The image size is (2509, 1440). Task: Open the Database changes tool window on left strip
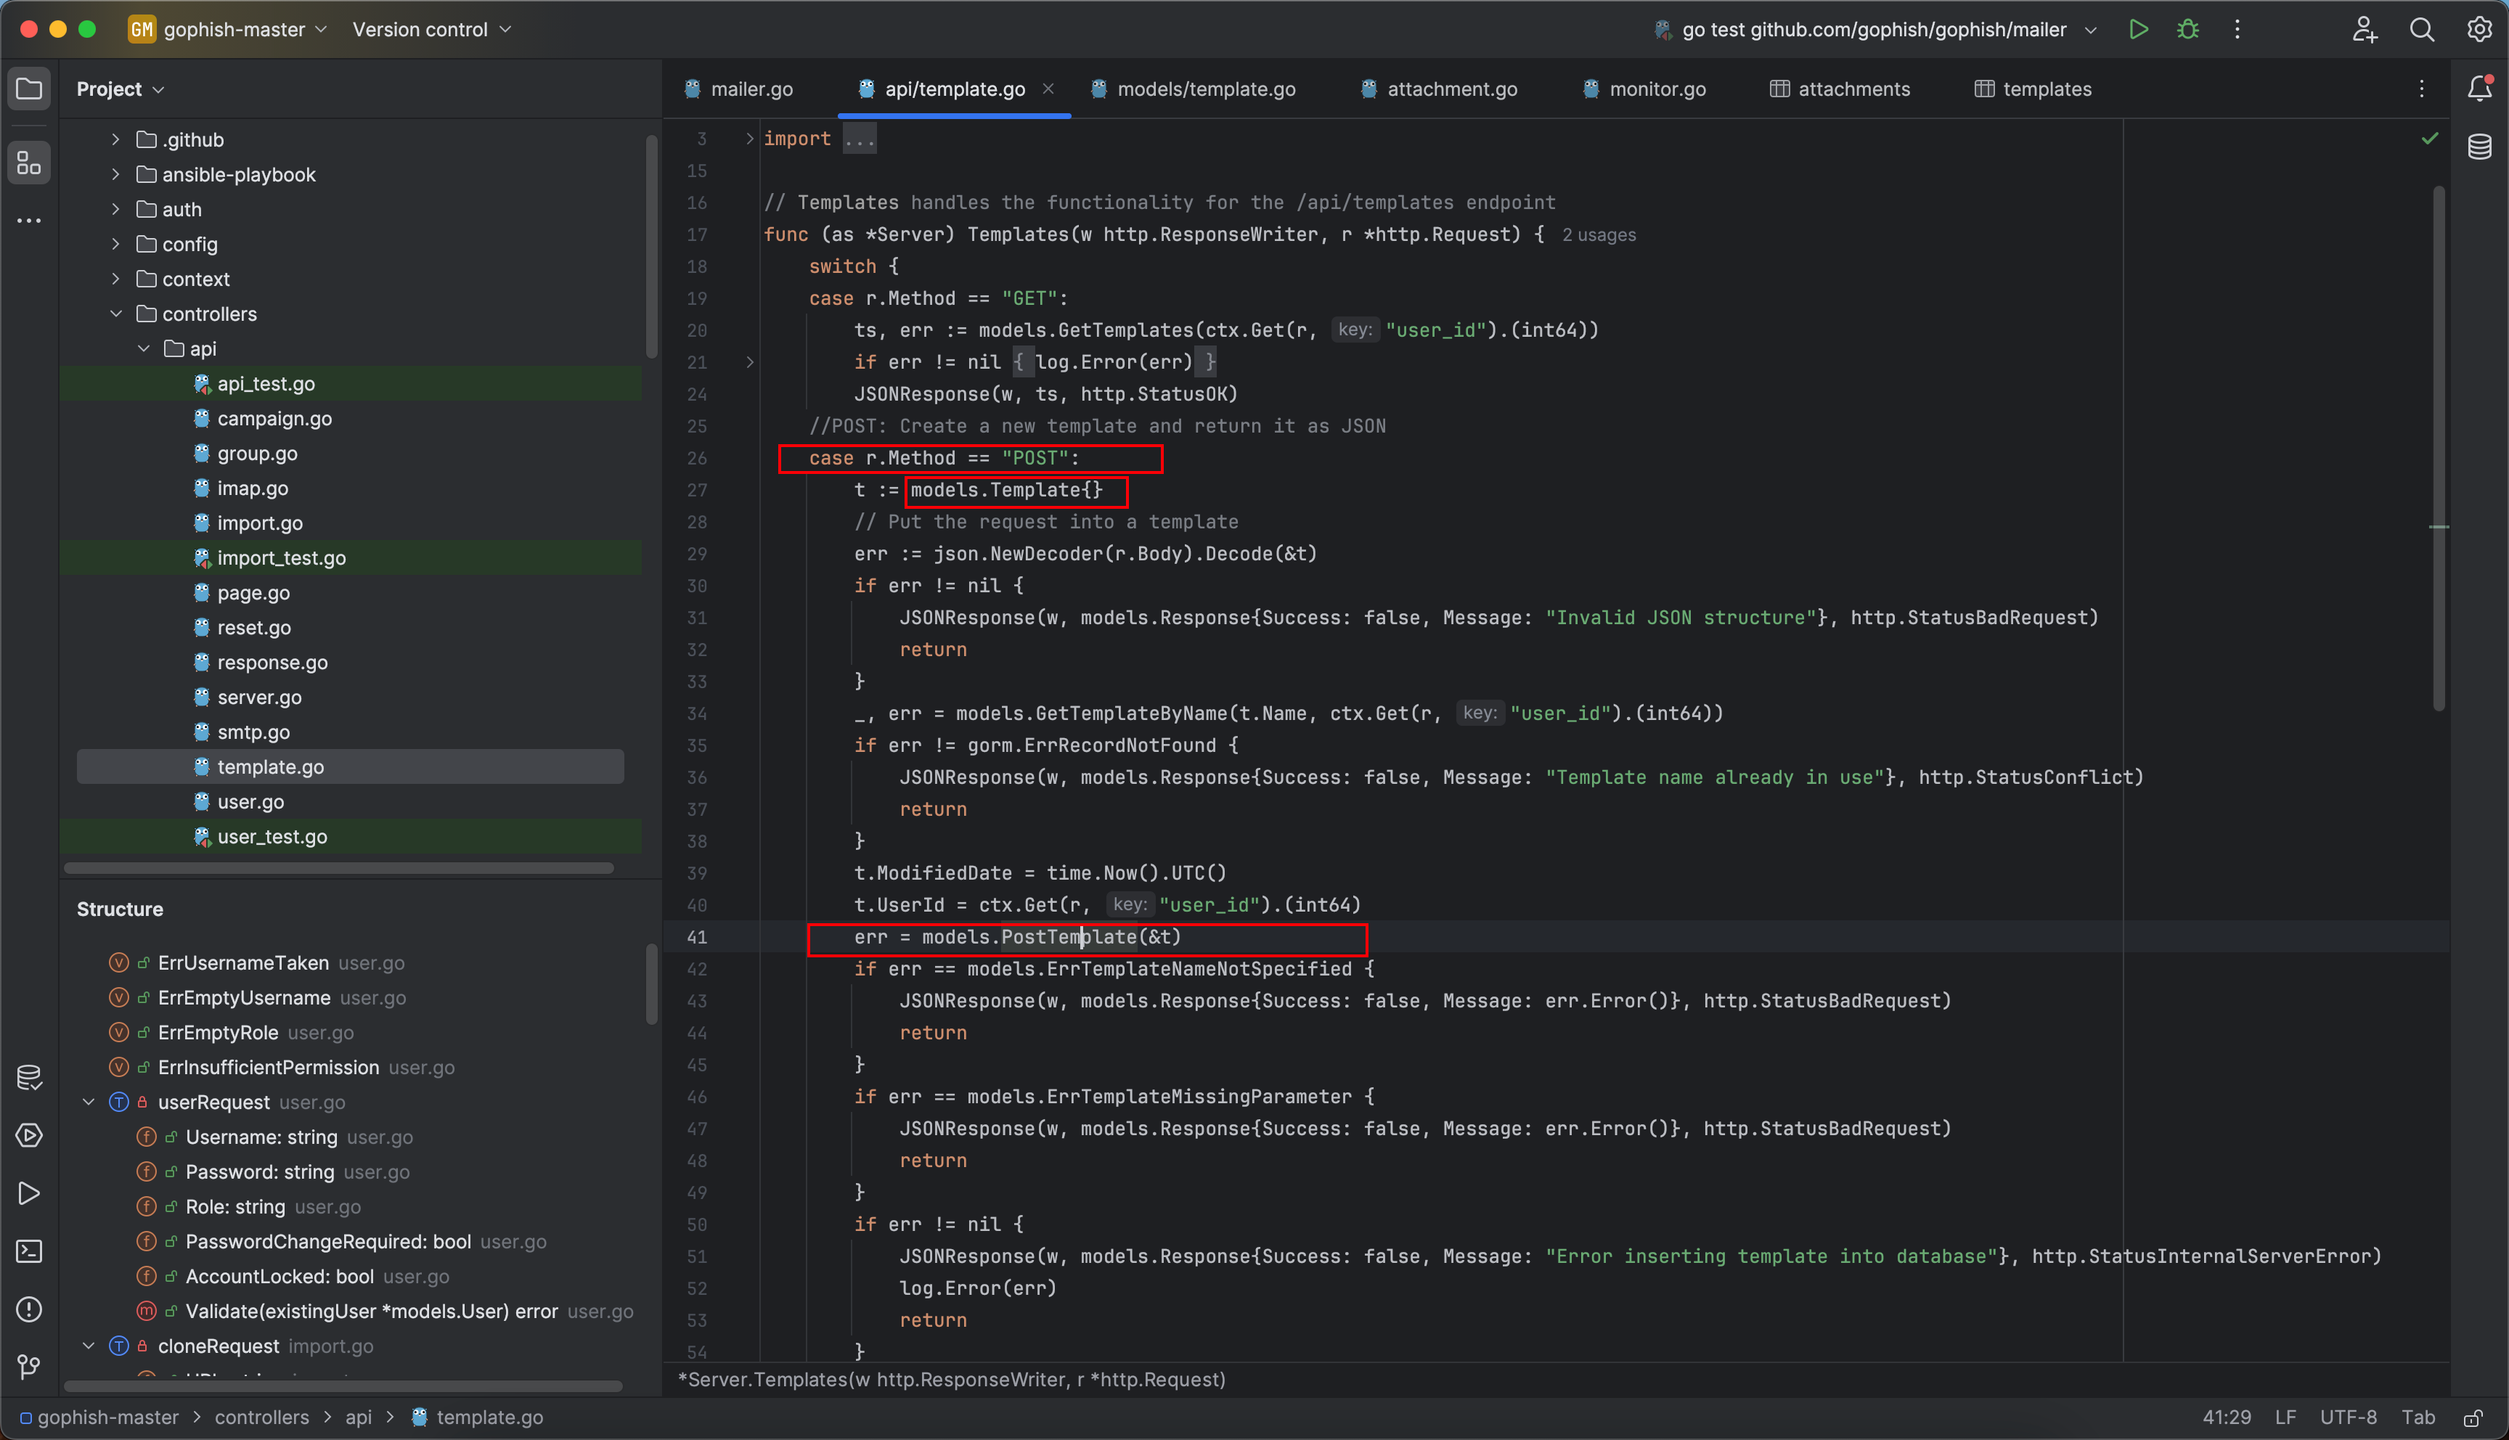pos(29,1077)
